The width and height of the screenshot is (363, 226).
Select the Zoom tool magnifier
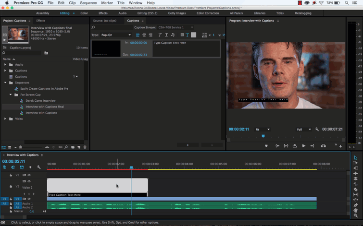pyautogui.click(x=355, y=216)
